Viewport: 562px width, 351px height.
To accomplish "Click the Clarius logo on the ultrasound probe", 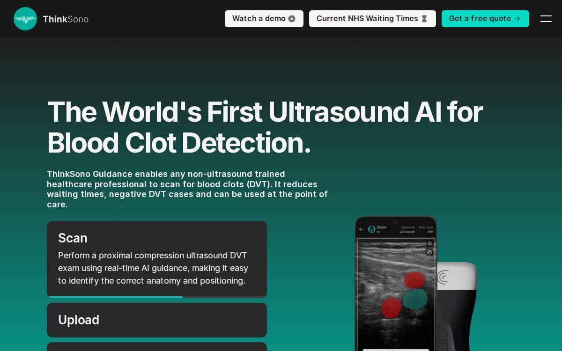I will point(443,277).
